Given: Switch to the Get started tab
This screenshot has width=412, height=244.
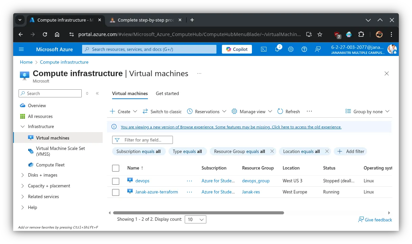Looking at the screenshot, I should (x=167, y=93).
